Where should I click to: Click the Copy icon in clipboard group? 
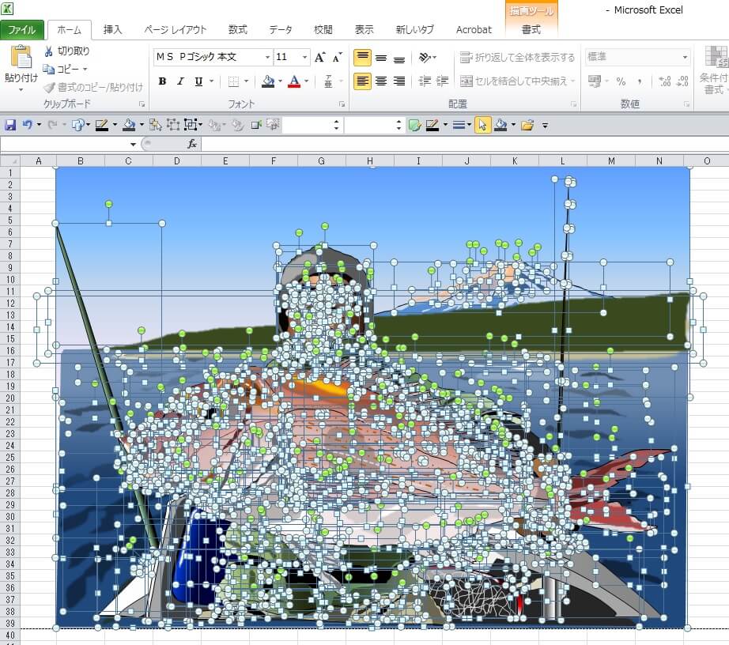[48, 70]
